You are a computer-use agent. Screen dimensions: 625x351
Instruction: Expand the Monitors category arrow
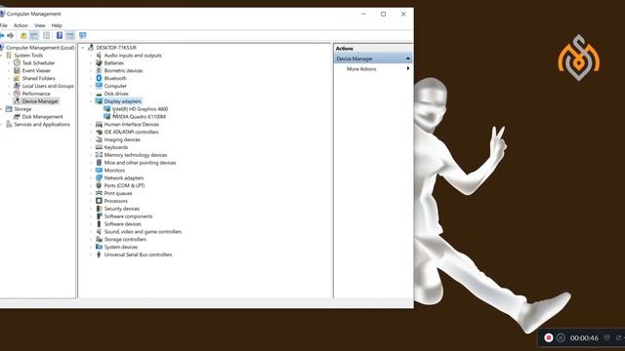click(x=91, y=171)
